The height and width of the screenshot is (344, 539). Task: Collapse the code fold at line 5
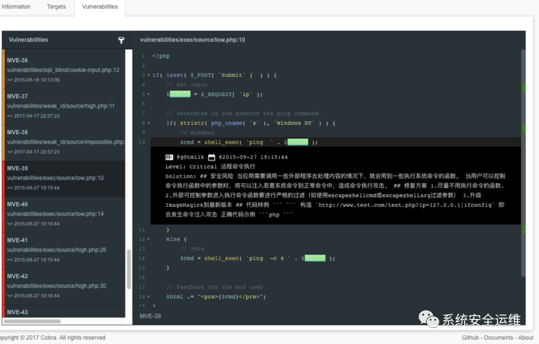pyautogui.click(x=149, y=94)
